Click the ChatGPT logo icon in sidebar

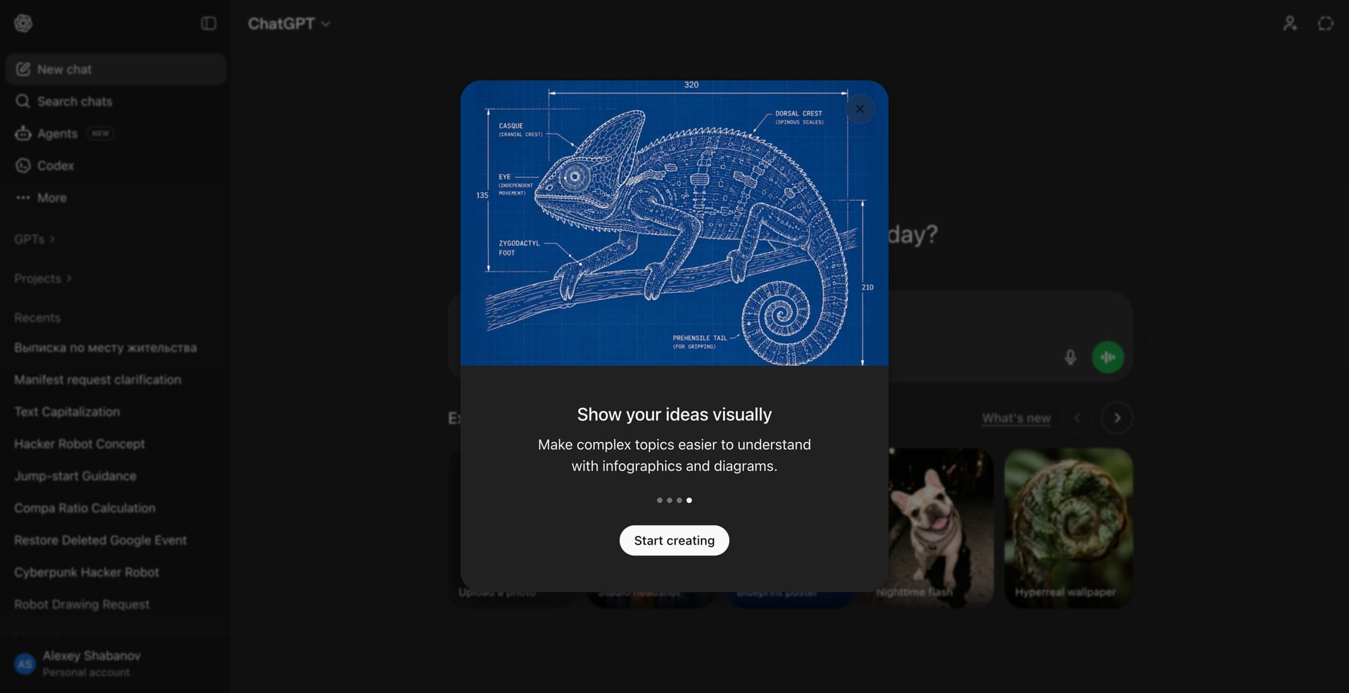click(x=23, y=23)
